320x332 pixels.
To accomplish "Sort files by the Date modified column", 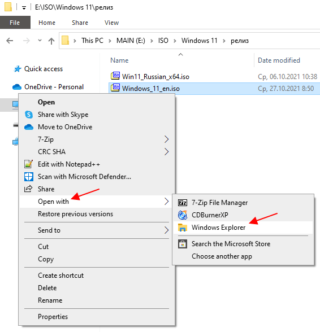I will point(279,60).
